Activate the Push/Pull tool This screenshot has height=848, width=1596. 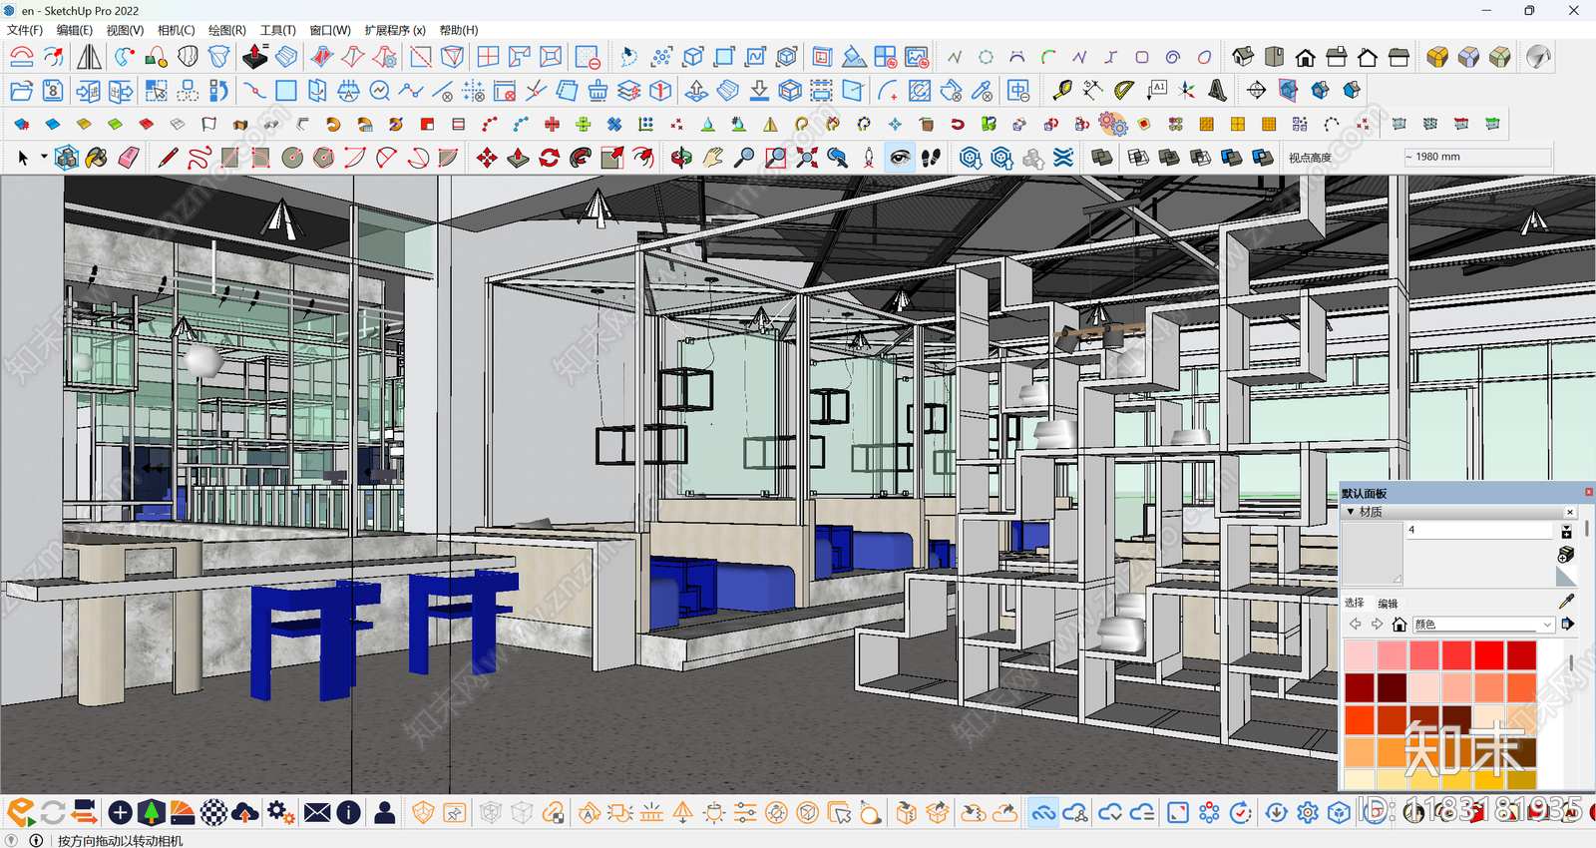coord(519,158)
